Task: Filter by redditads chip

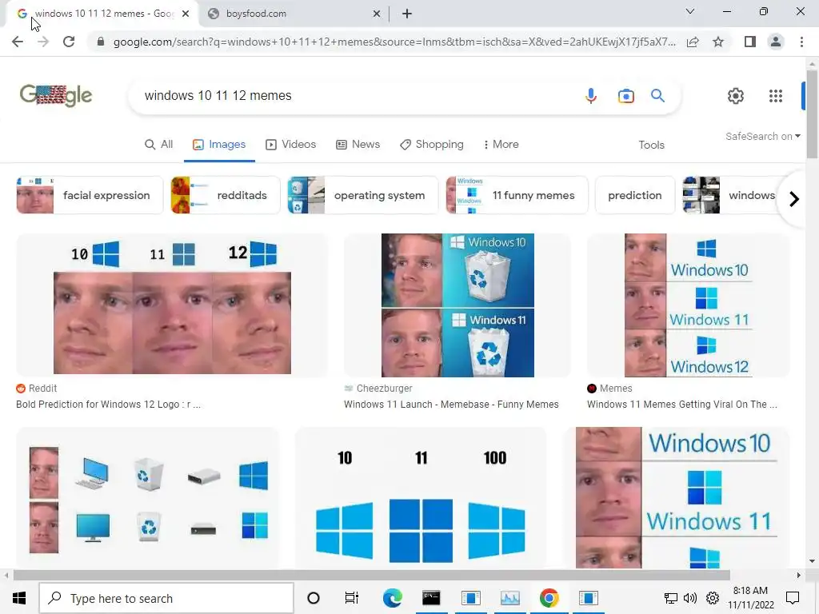Action: (225, 195)
